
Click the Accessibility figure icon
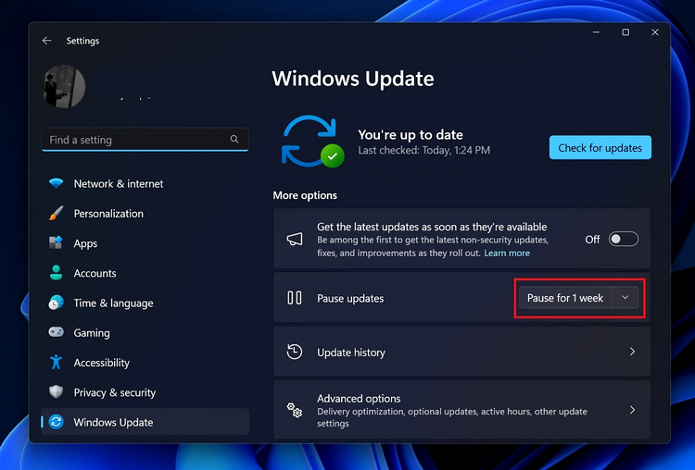coord(56,362)
